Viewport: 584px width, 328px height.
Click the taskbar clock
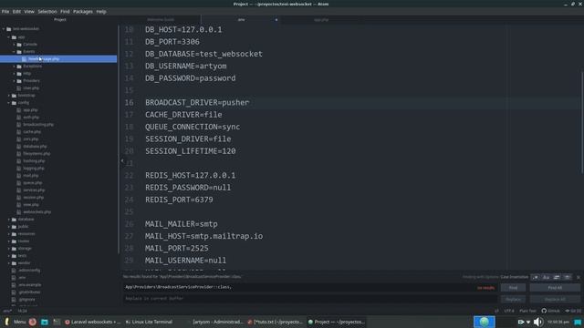pyautogui.click(x=558, y=322)
